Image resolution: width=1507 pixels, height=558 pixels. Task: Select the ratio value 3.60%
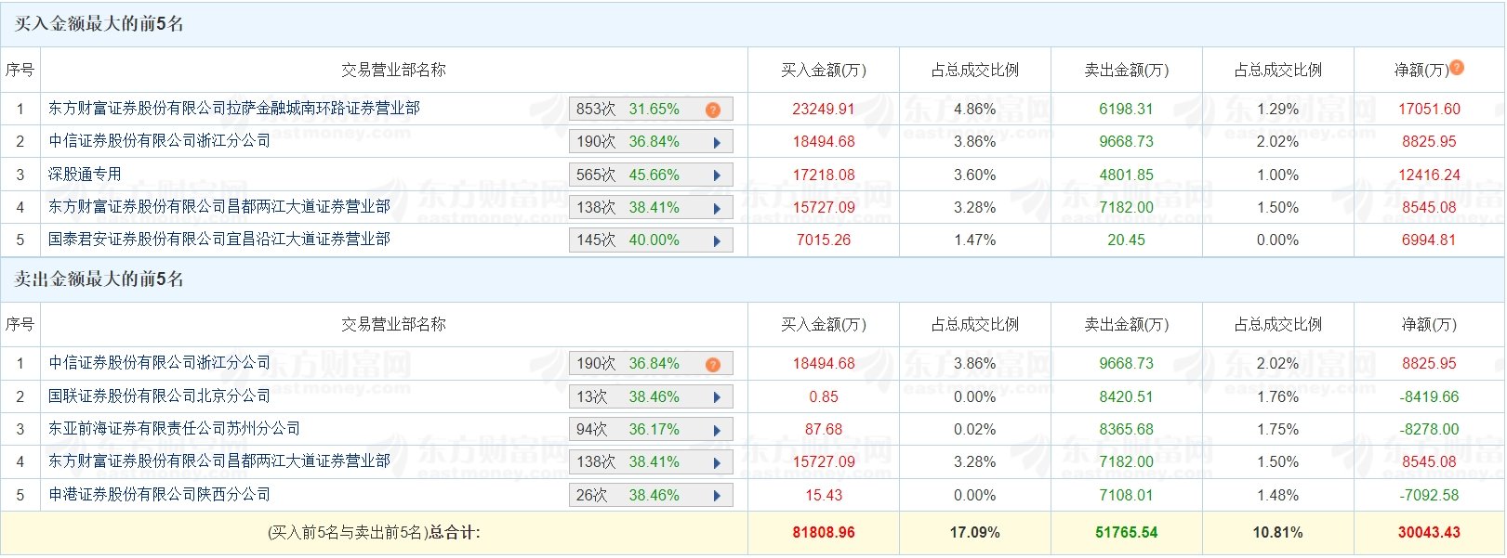tap(975, 175)
